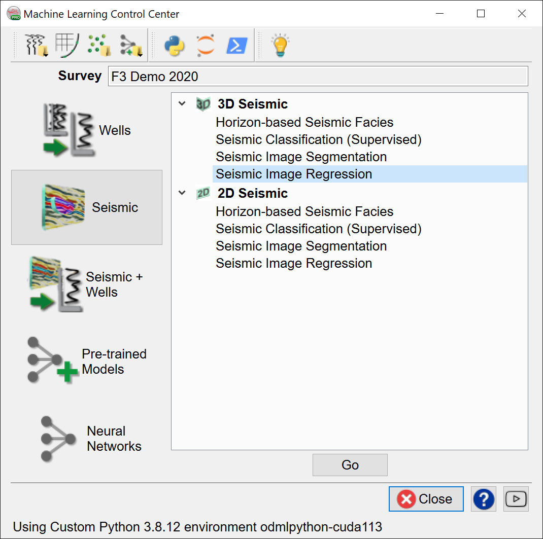Open the PowerShell terminal icon
The width and height of the screenshot is (543, 539).
236,46
